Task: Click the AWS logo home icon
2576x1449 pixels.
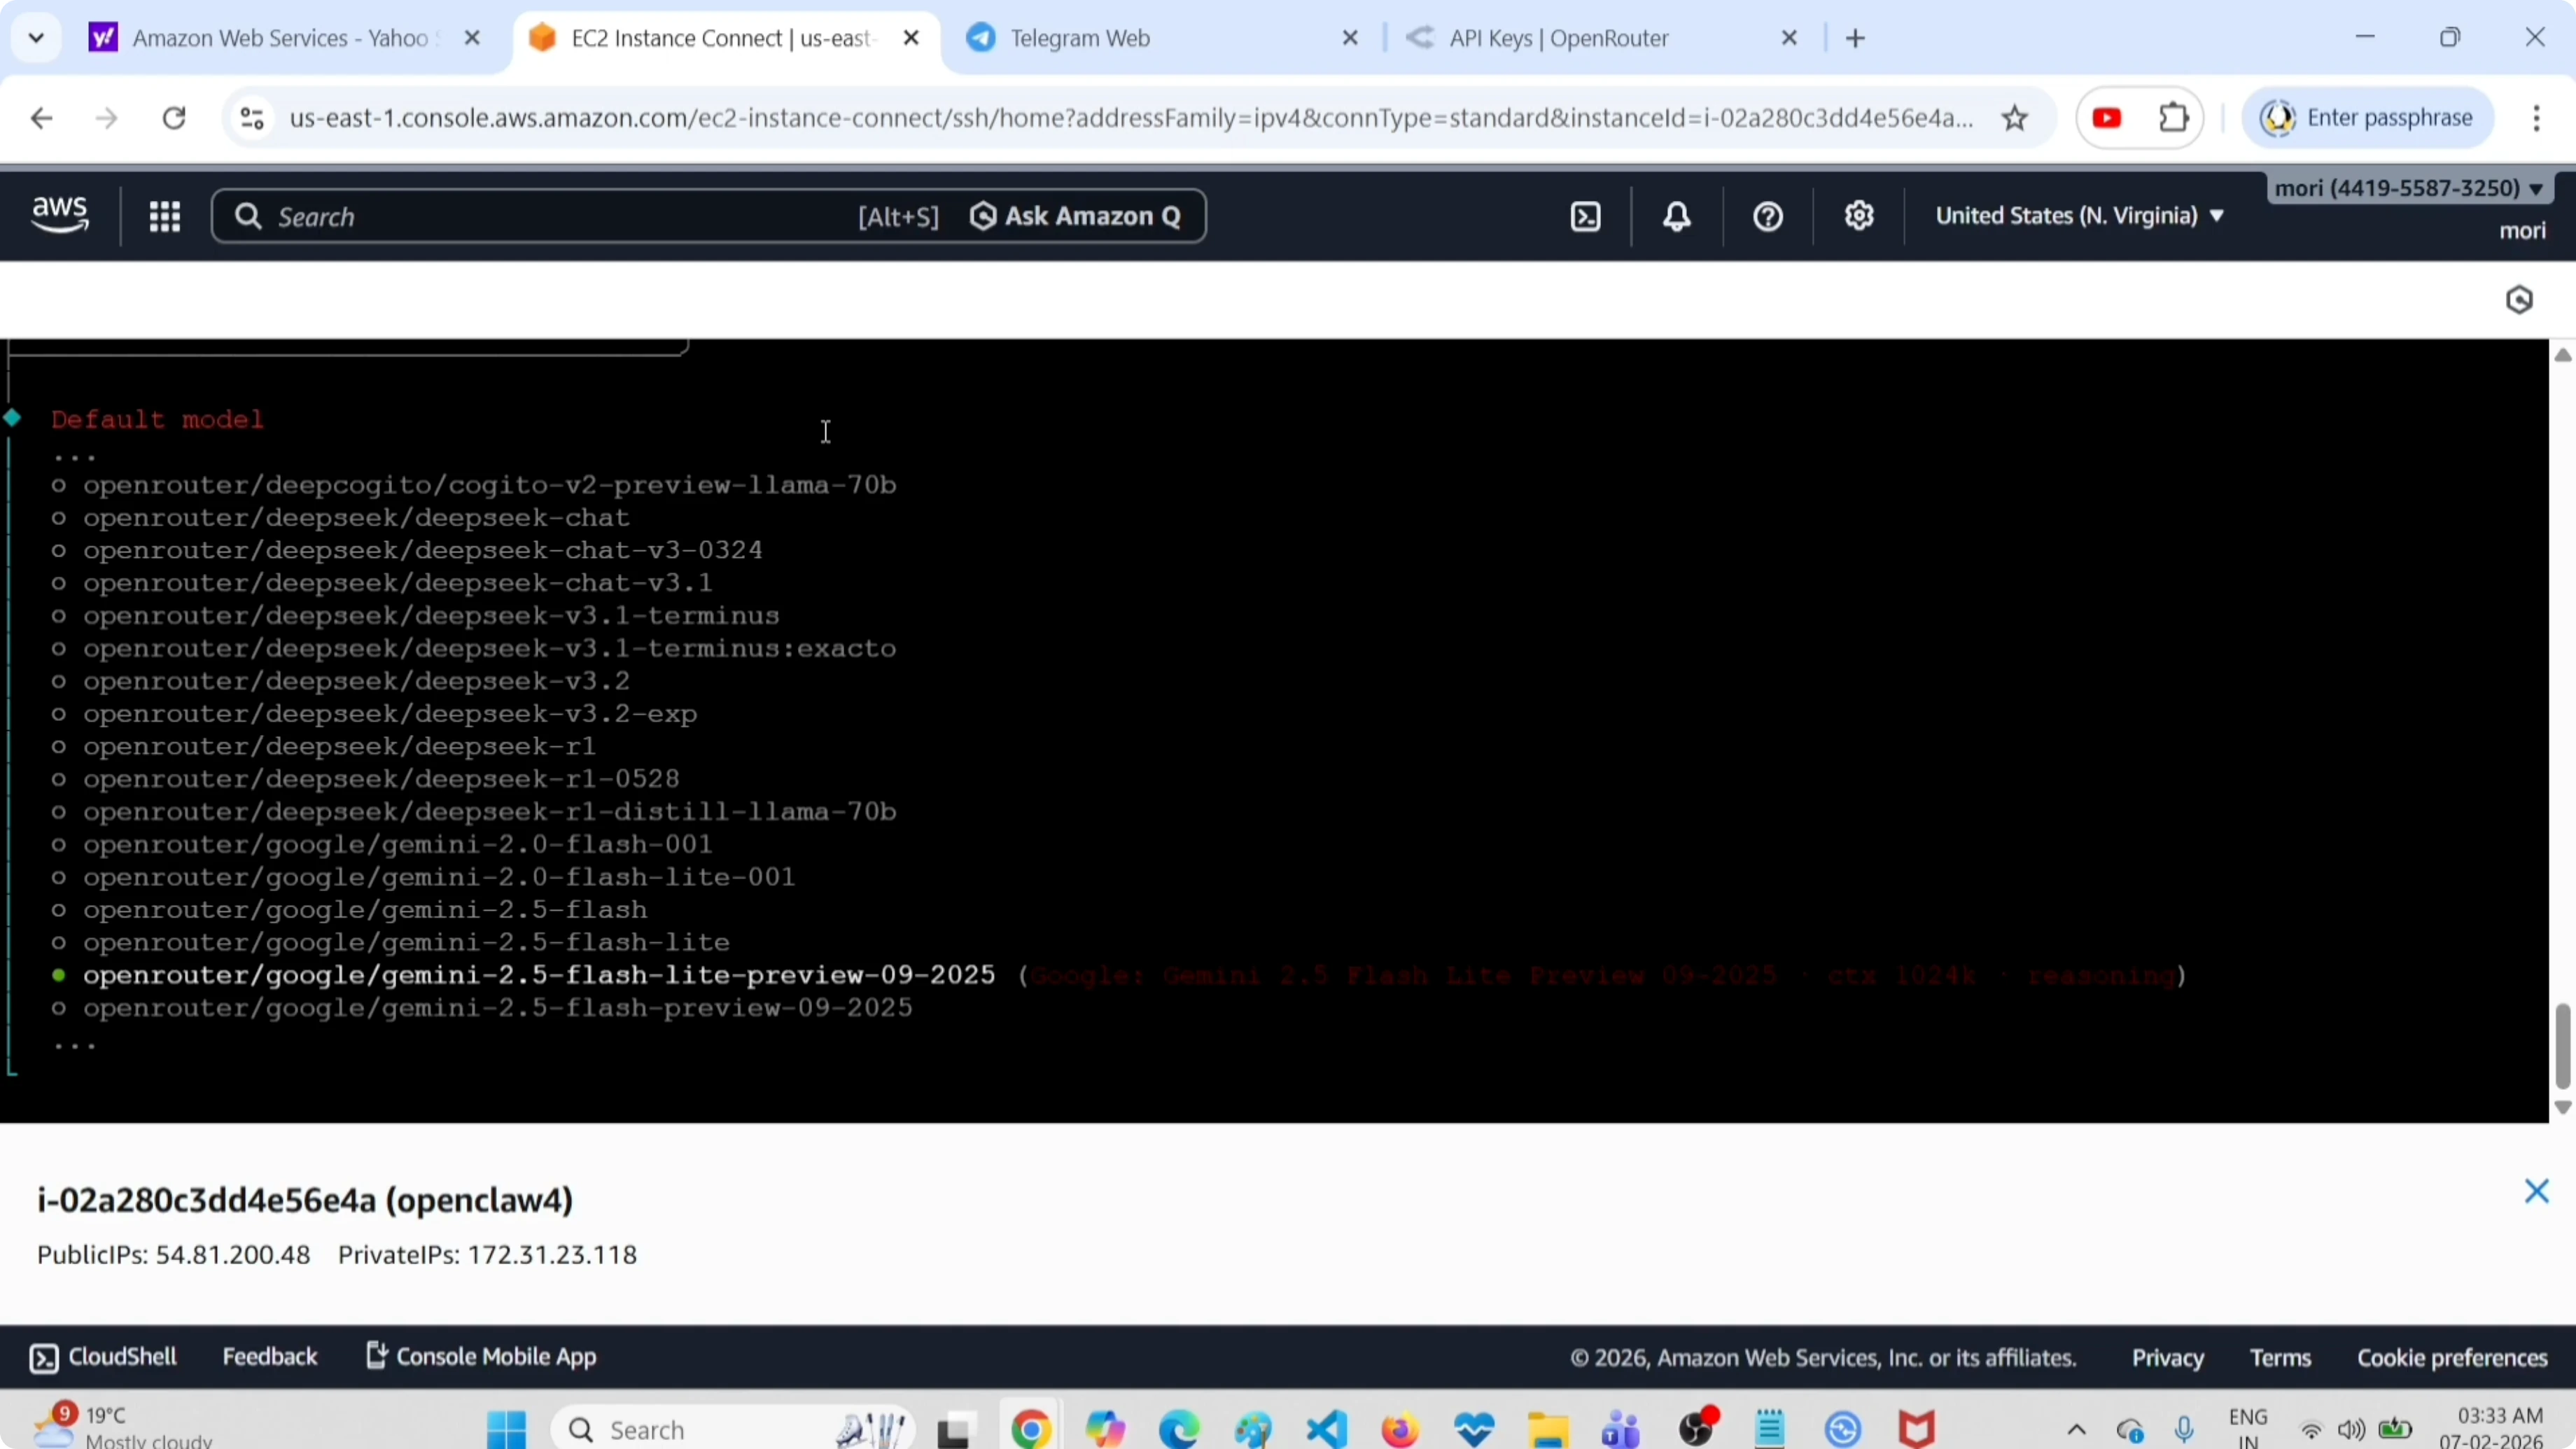Action: (60, 215)
